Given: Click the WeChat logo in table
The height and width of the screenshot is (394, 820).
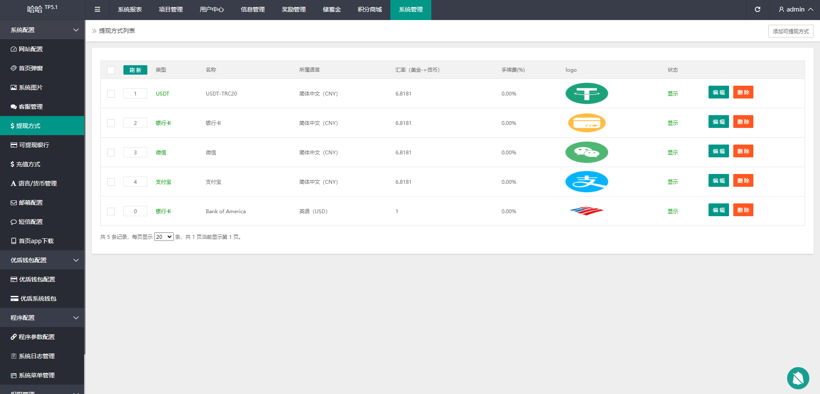Looking at the screenshot, I should tap(586, 152).
